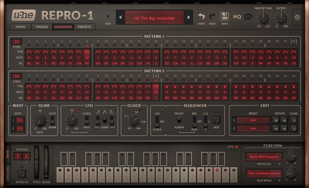309x188 pixels.
Task: Click the BYPASS FX button
Action: pyautogui.click(x=22, y=174)
